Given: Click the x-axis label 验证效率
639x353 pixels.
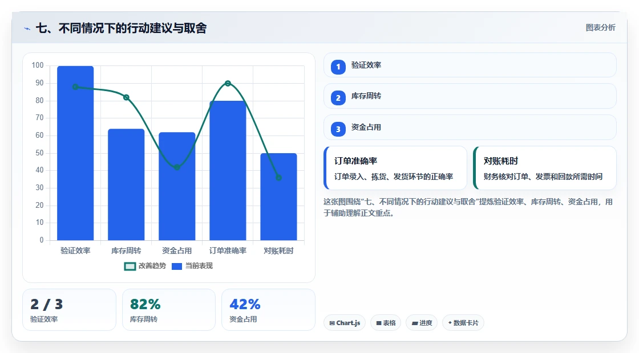Looking at the screenshot, I should (75, 251).
